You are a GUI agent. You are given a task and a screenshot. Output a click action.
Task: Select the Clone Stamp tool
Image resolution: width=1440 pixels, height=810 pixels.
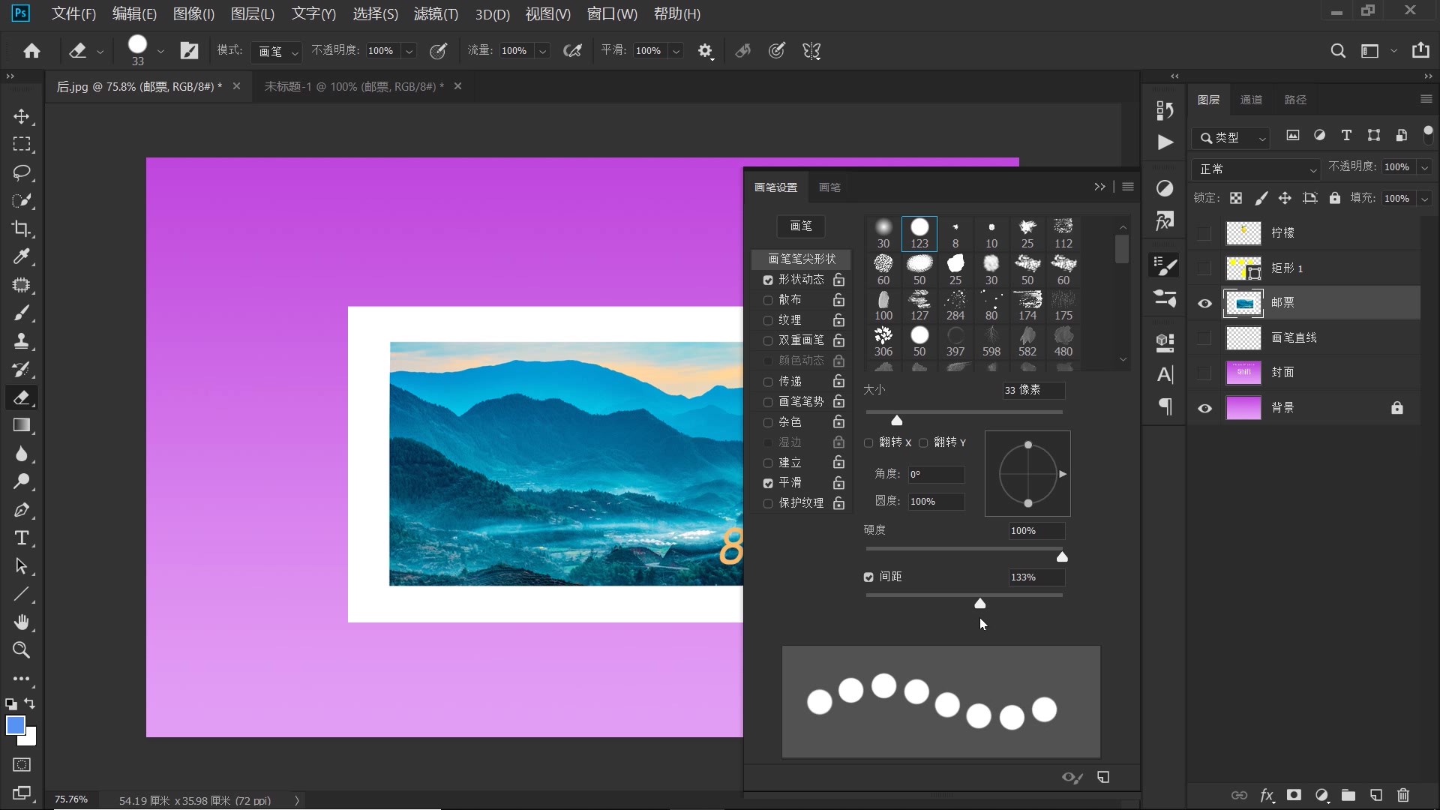[21, 341]
